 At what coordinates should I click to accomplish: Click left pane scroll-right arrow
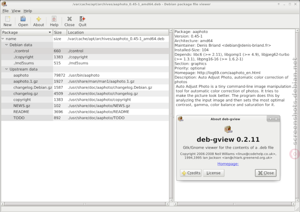(168, 204)
